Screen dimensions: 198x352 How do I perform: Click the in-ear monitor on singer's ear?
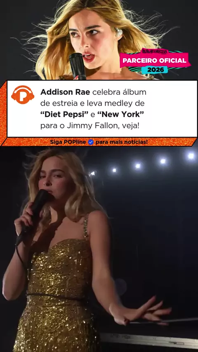point(118,33)
